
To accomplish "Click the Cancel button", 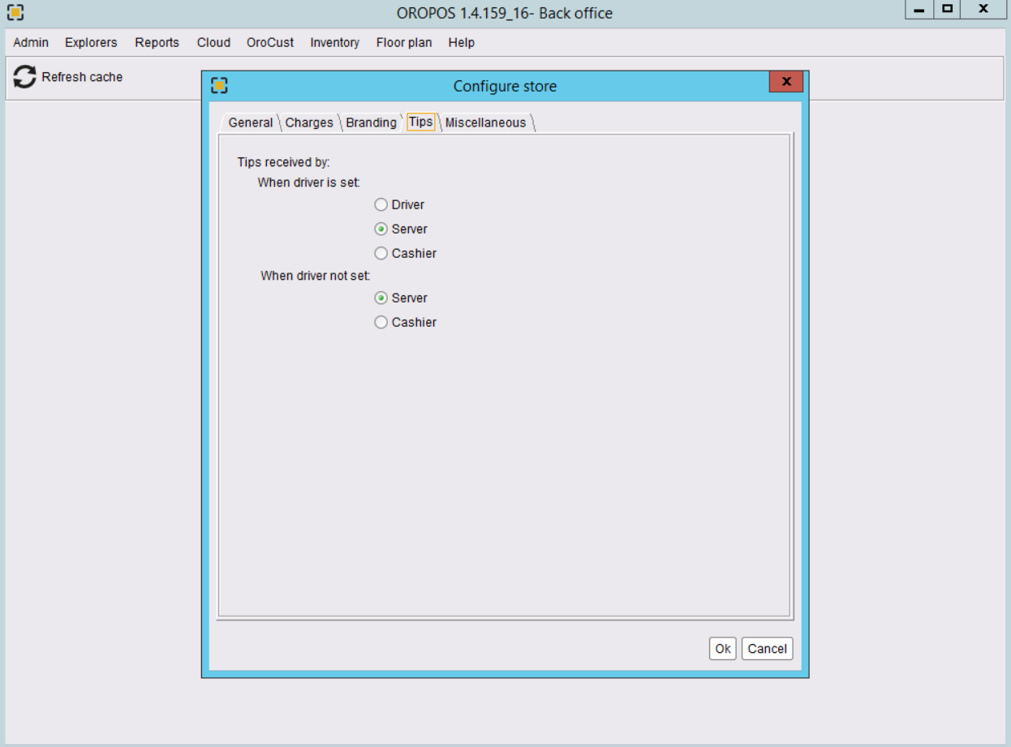I will [x=768, y=649].
